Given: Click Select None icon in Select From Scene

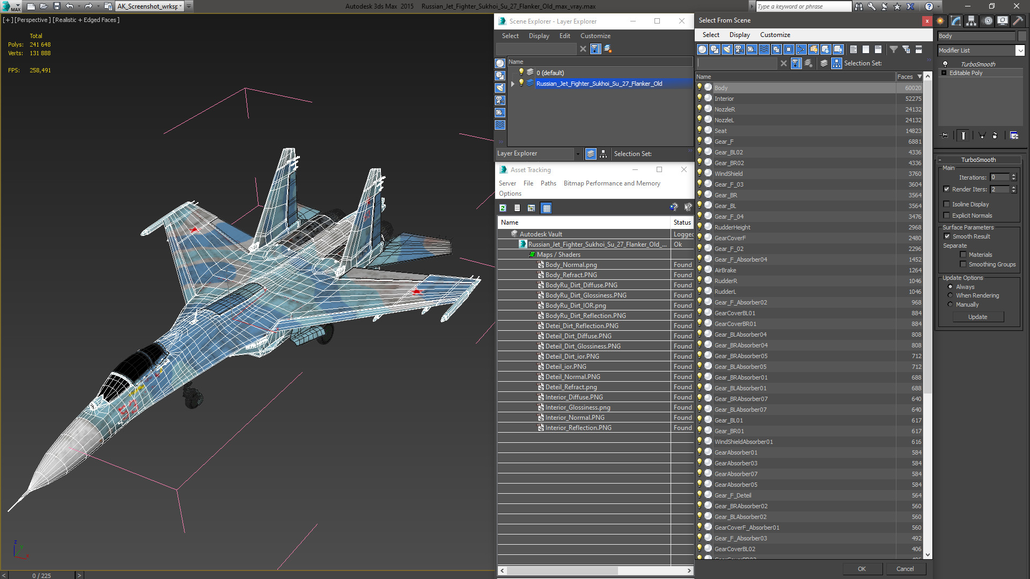Looking at the screenshot, I should click(865, 49).
